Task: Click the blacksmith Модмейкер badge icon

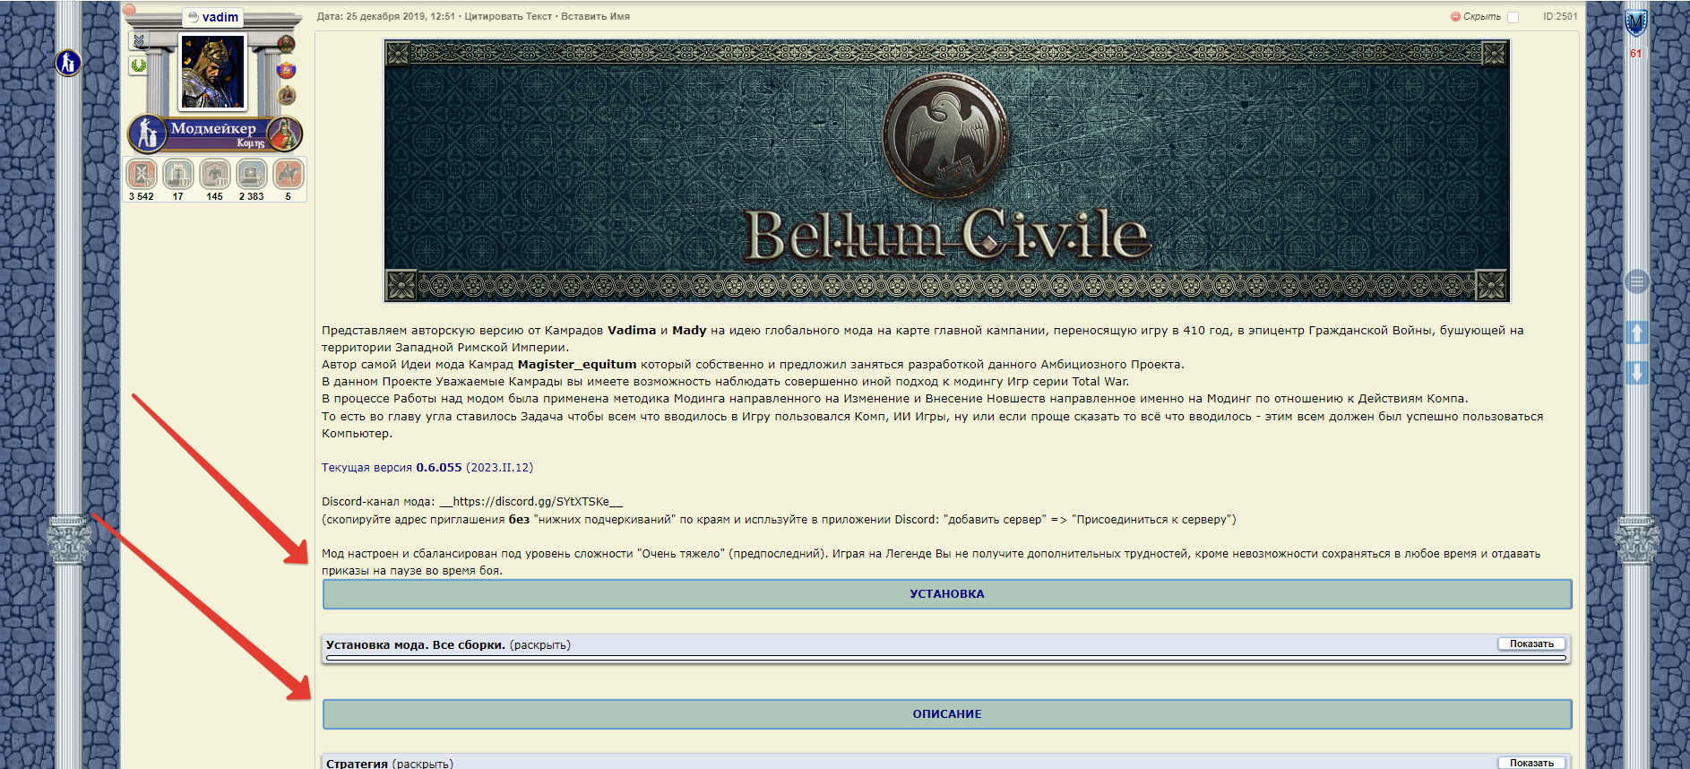Action: (148, 134)
